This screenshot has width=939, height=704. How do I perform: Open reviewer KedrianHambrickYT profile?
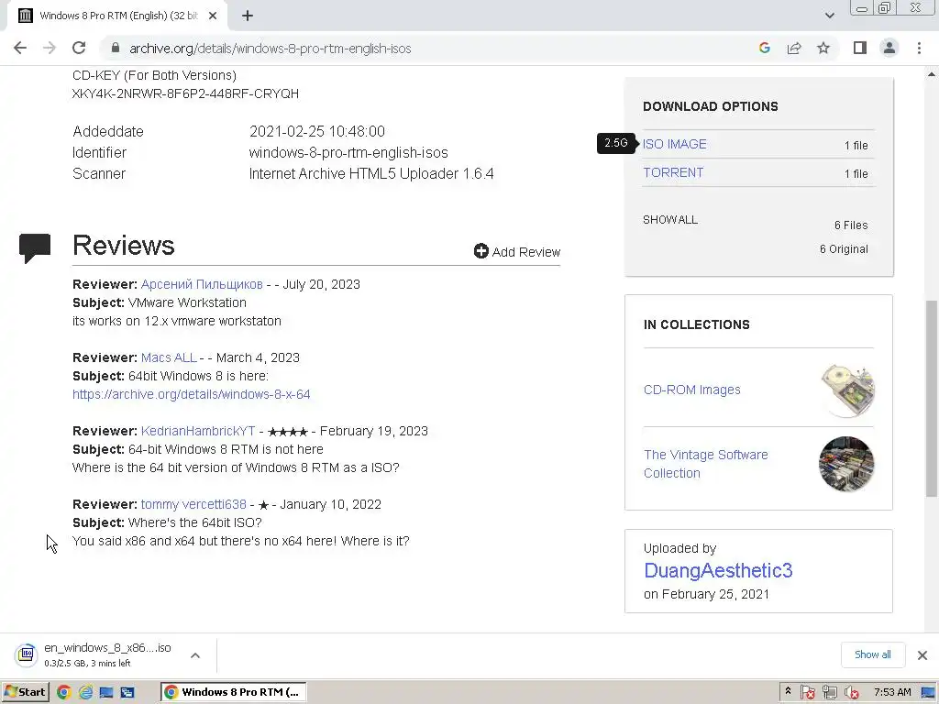coord(198,431)
